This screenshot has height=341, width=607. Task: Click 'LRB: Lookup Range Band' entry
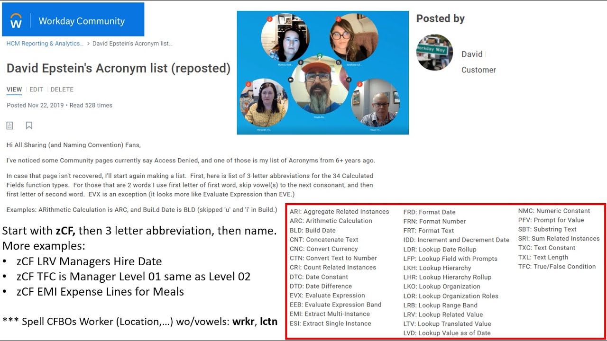click(x=441, y=305)
